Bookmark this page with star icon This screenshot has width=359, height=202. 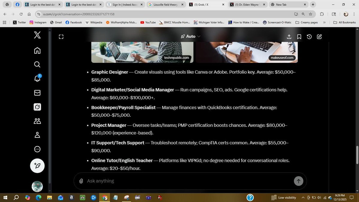(311, 14)
